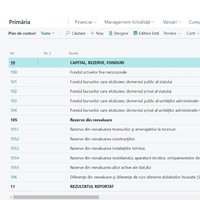The height and width of the screenshot is (200, 200).
Task: Open account 1053 link
Action: 15,148
